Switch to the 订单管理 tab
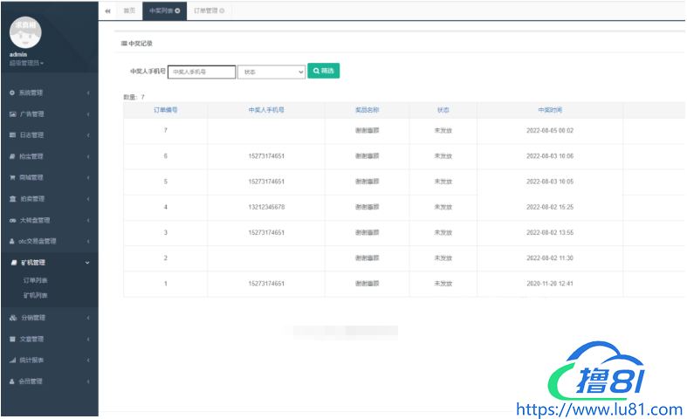687x419 pixels. (x=205, y=10)
